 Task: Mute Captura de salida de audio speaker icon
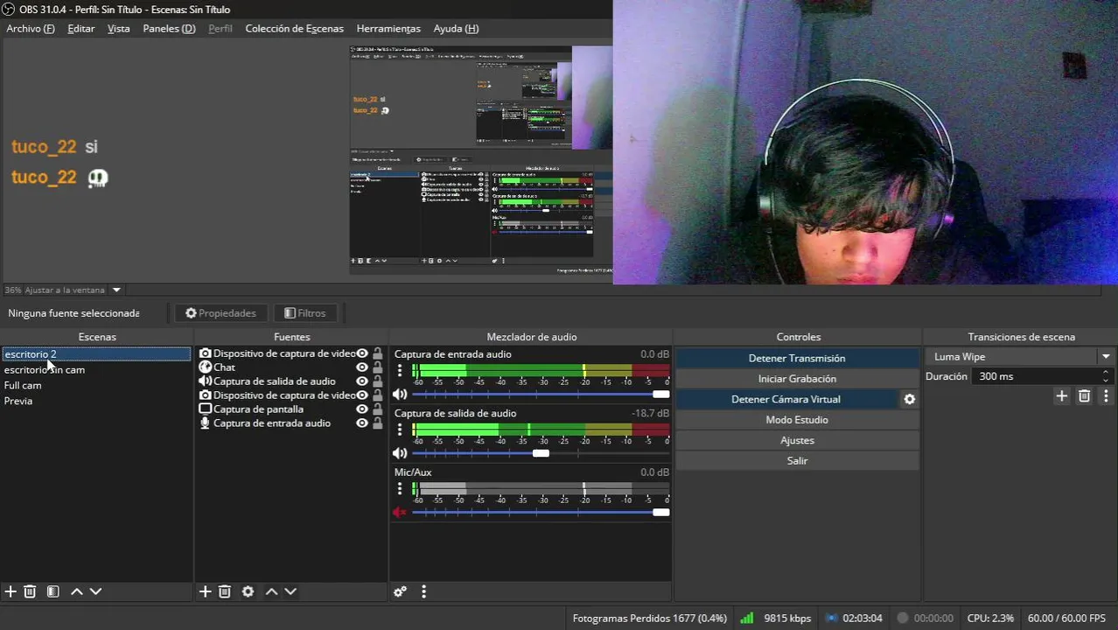[400, 453]
